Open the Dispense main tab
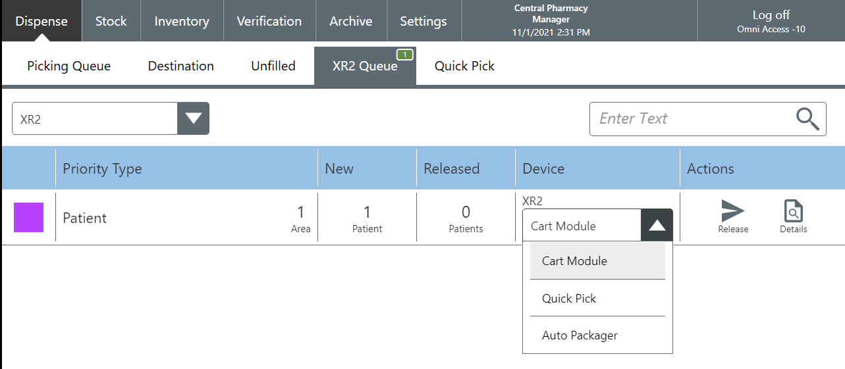 (x=41, y=21)
